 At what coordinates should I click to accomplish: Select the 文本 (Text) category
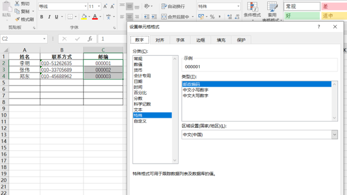tap(138, 109)
